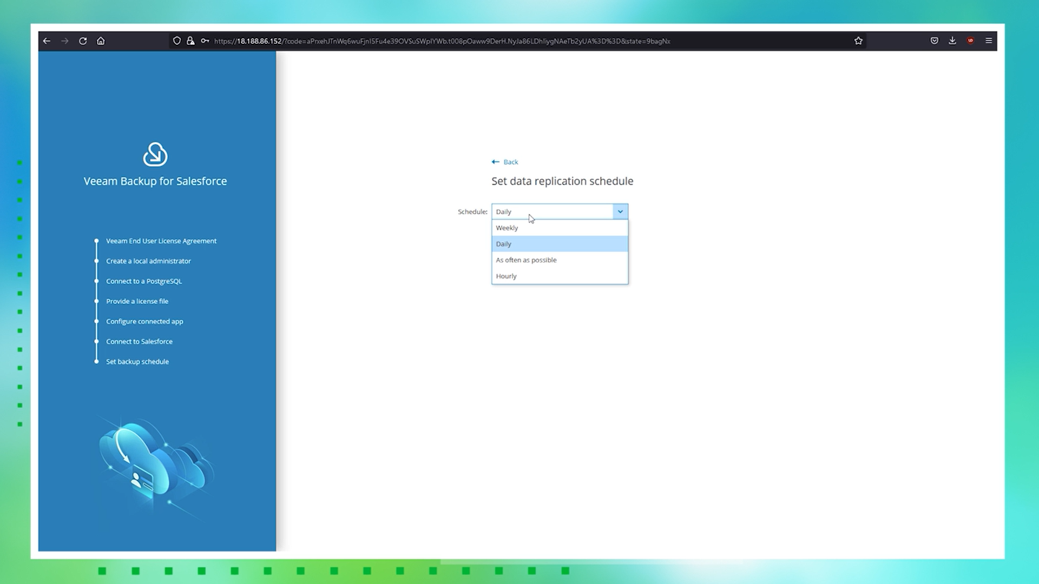Reload the page with refresh icon

[x=83, y=41]
